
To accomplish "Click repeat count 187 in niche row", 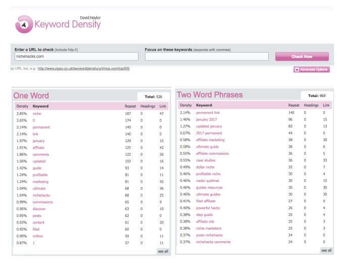I will 128,113.
